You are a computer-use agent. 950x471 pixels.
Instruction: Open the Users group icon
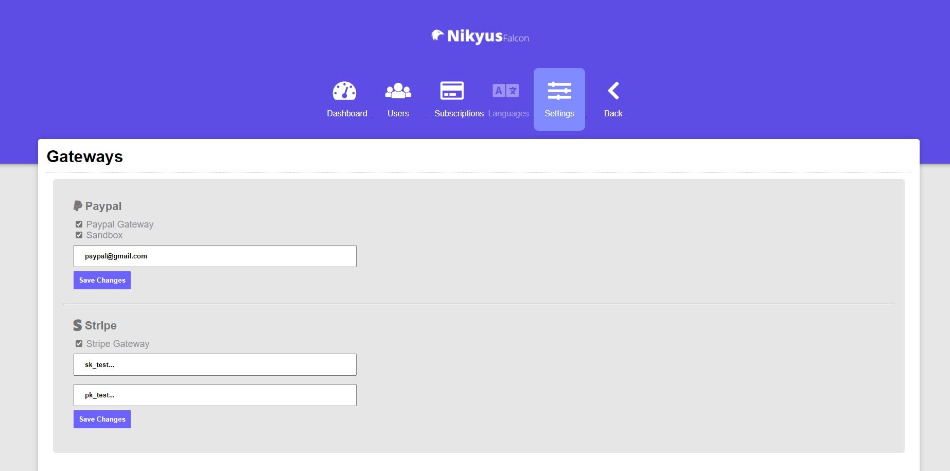click(398, 91)
